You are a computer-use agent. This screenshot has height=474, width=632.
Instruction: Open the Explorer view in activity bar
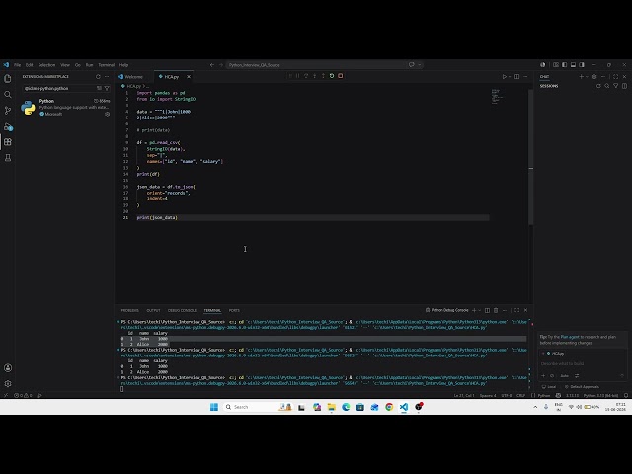pos(8,79)
